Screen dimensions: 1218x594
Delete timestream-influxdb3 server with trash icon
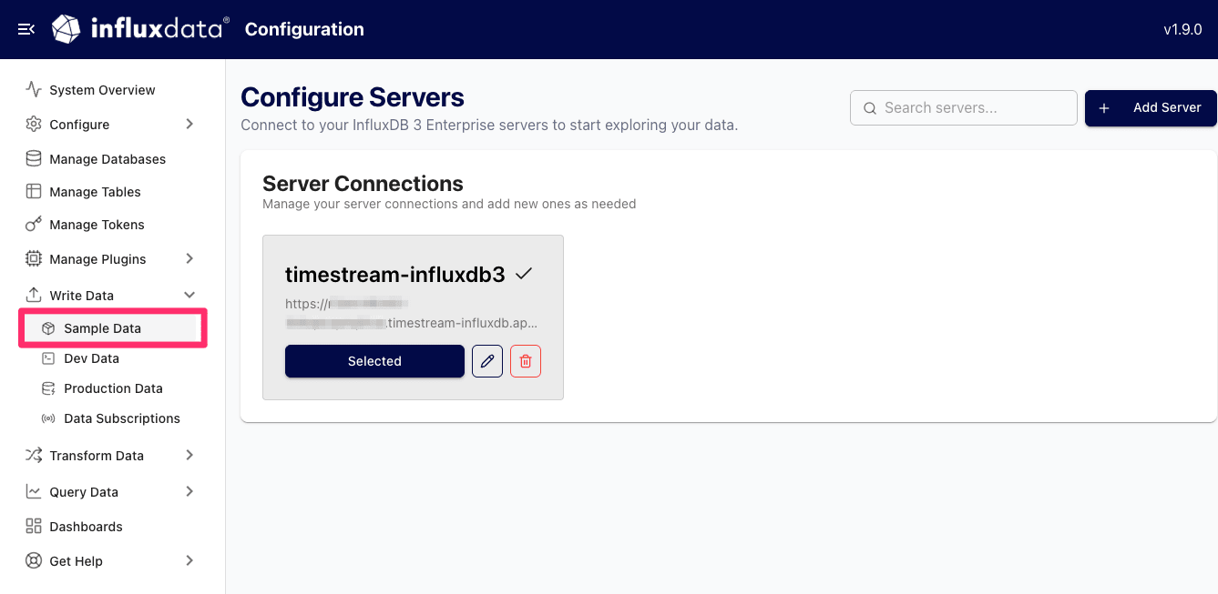point(526,361)
